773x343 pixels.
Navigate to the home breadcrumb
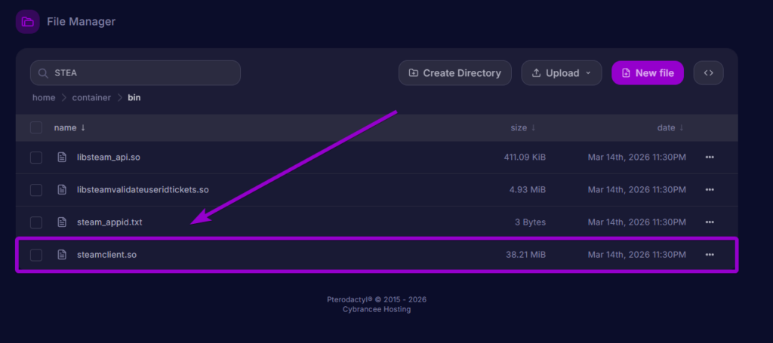click(43, 97)
